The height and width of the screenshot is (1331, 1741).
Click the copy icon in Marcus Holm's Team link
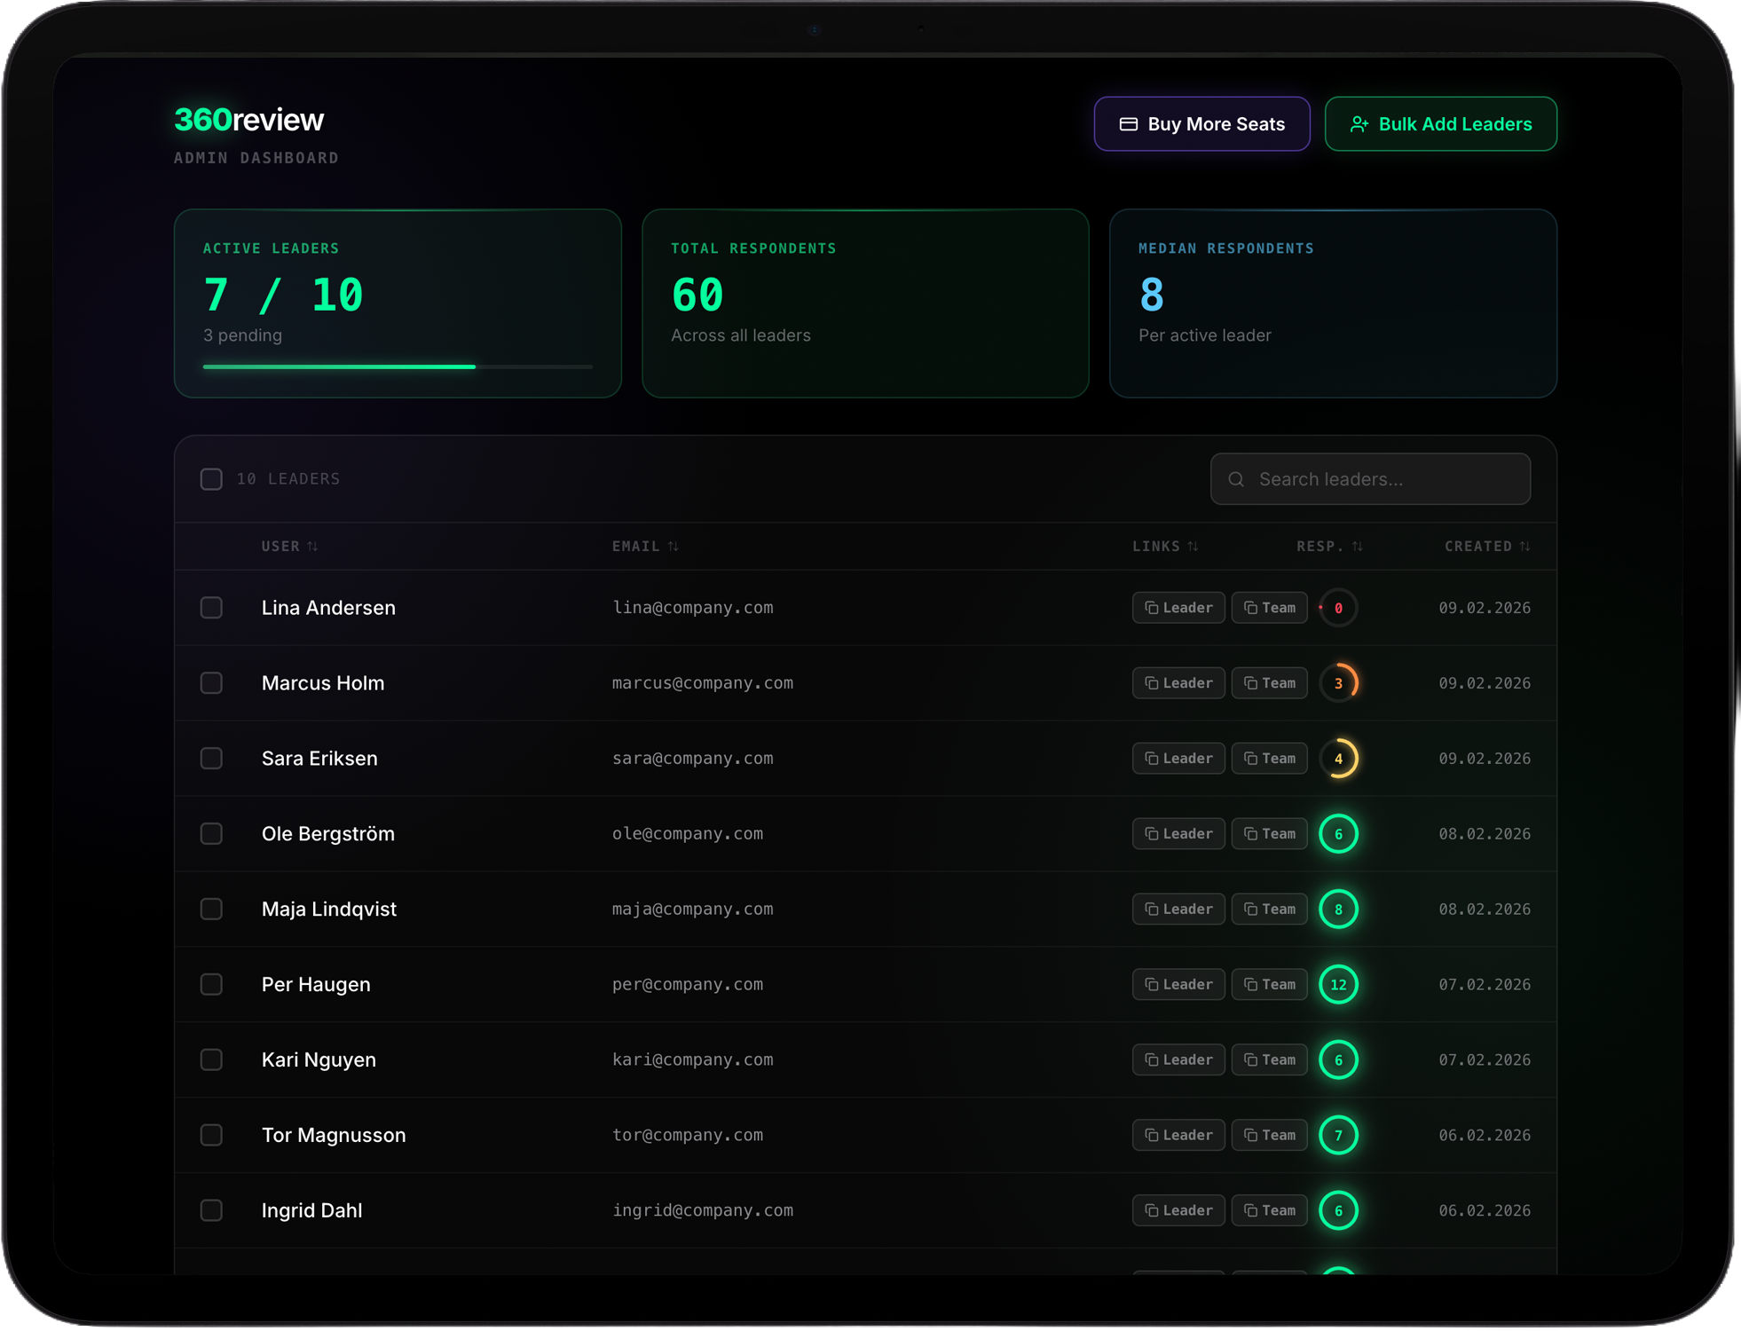[1250, 683]
